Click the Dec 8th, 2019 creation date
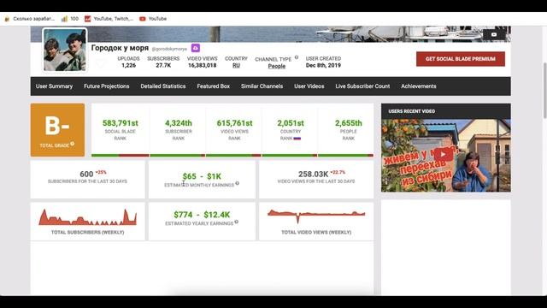The image size is (547, 308). [x=323, y=65]
